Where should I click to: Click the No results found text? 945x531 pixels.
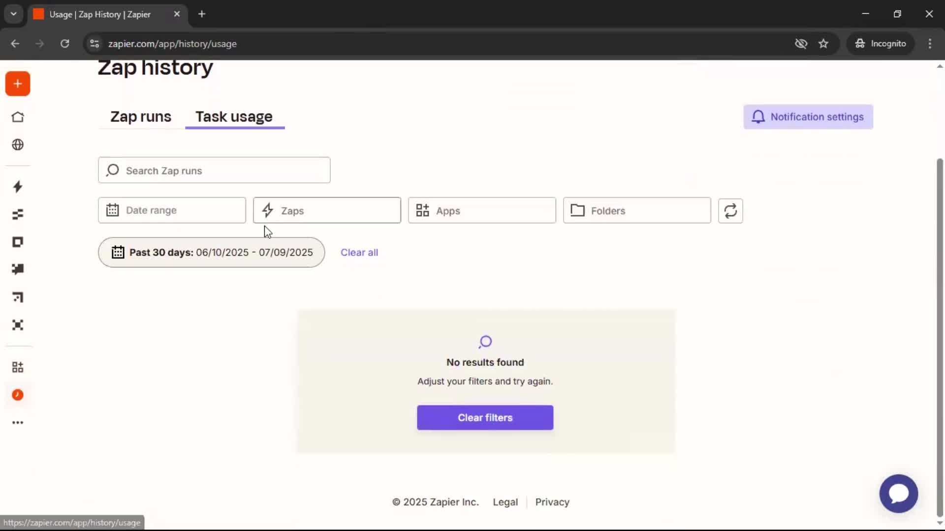coord(485,362)
